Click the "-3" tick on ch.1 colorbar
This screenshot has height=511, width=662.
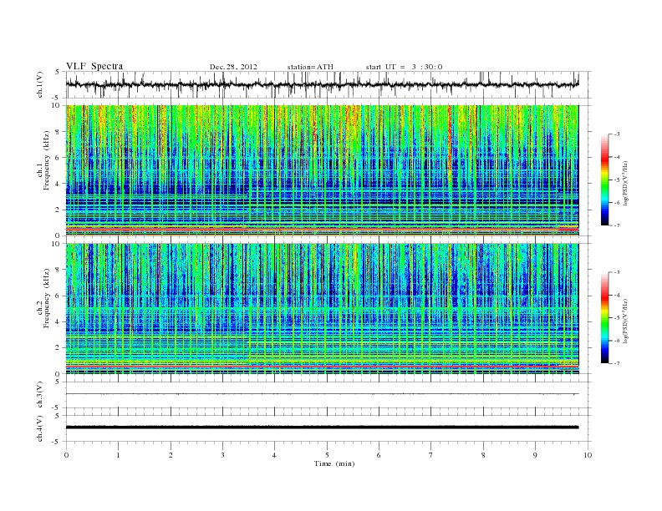coord(617,134)
